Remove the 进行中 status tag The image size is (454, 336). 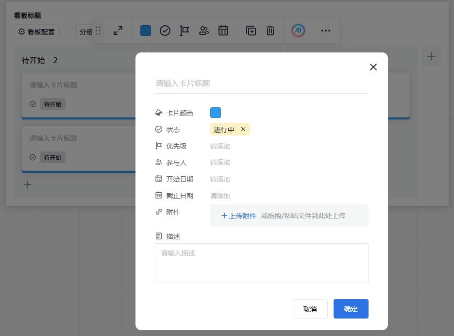pyautogui.click(x=243, y=129)
